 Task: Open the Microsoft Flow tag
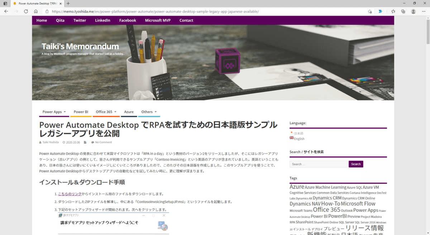[x=358, y=203]
